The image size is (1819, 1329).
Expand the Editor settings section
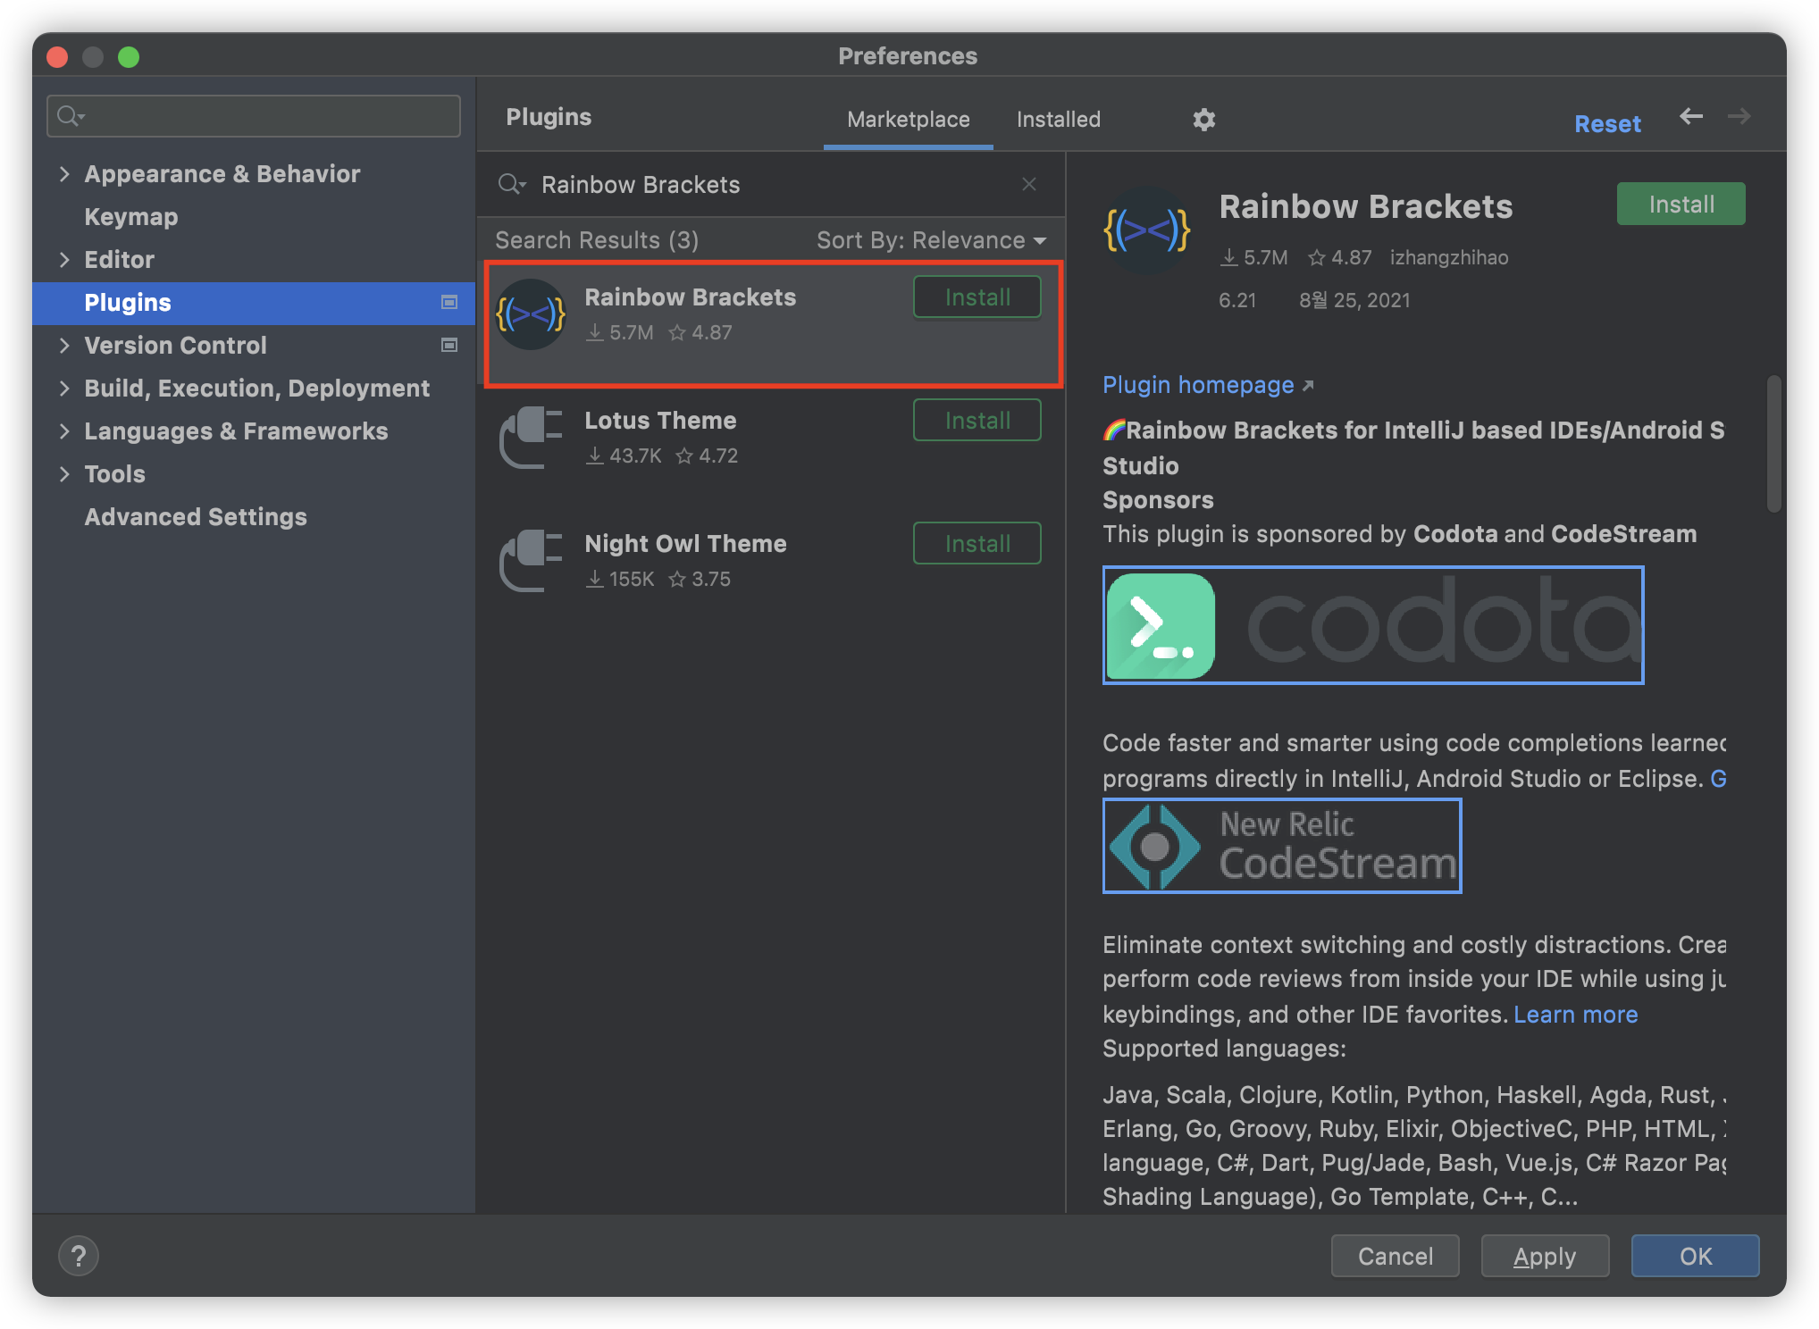coord(64,259)
